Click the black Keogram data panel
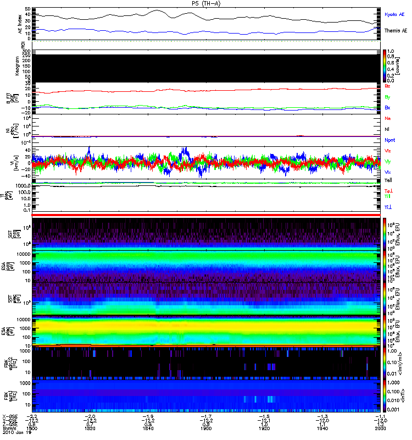Image resolution: width=412 pixels, height=440 pixels. [206, 68]
